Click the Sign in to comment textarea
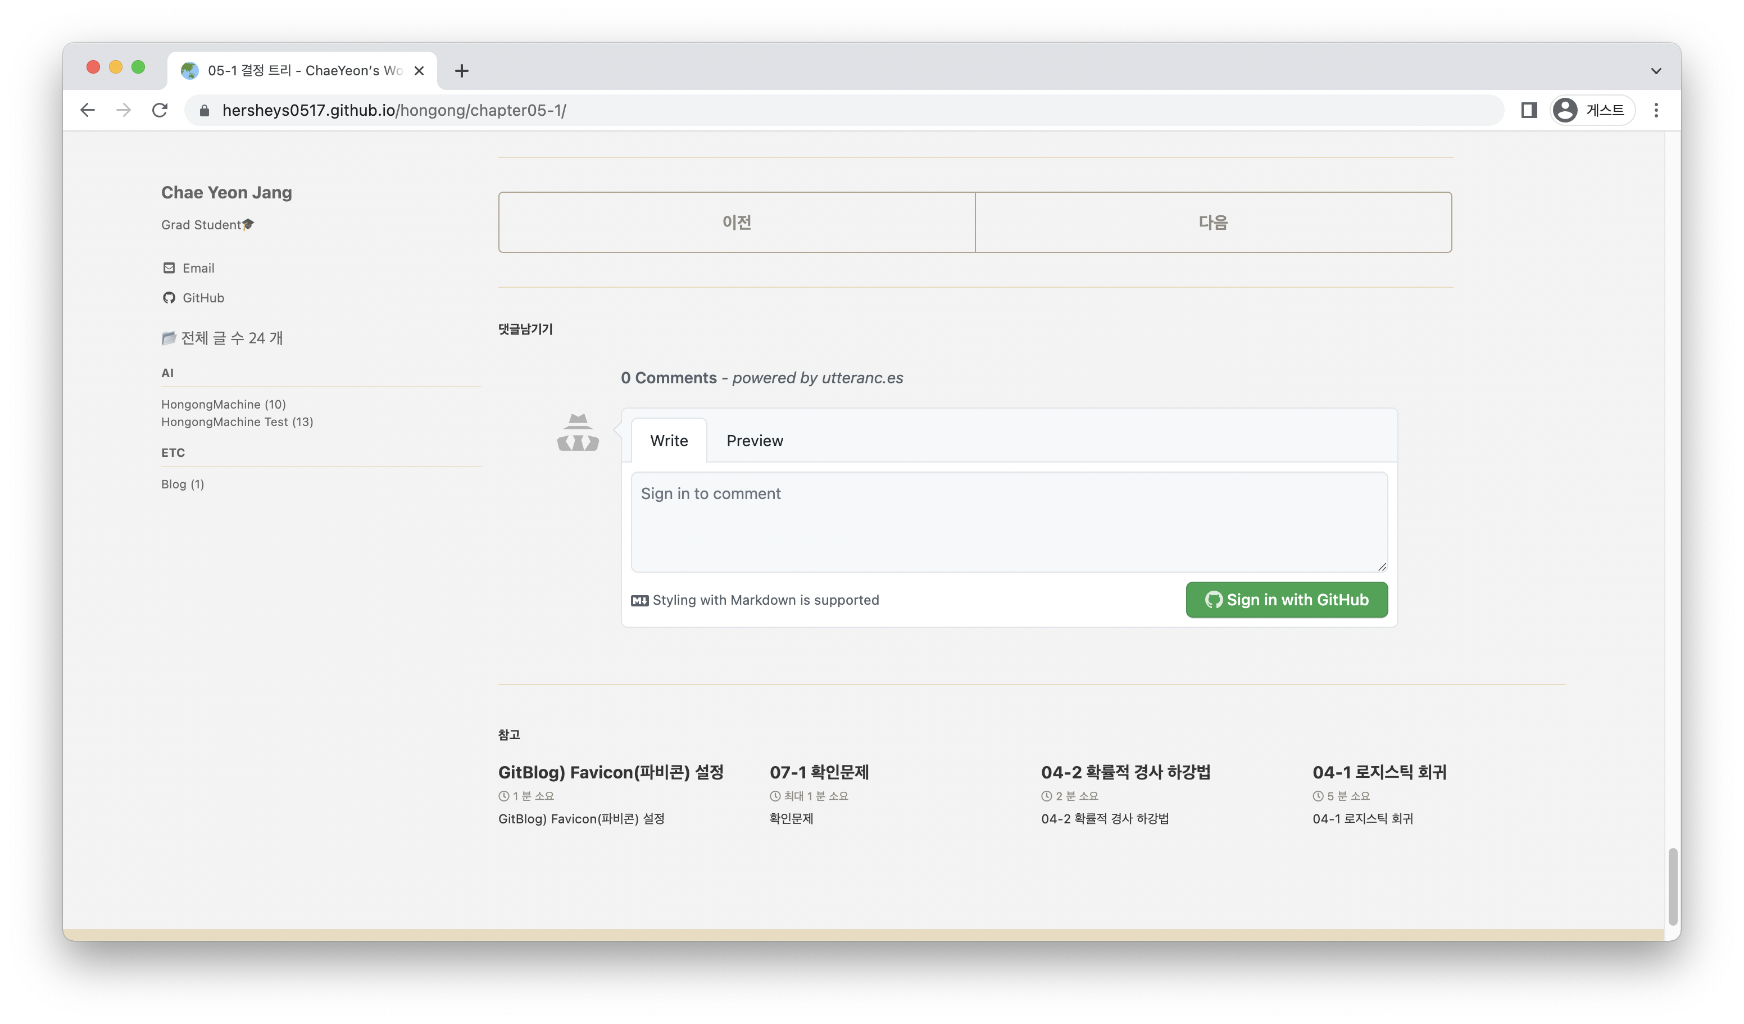This screenshot has height=1024, width=1744. [1009, 522]
